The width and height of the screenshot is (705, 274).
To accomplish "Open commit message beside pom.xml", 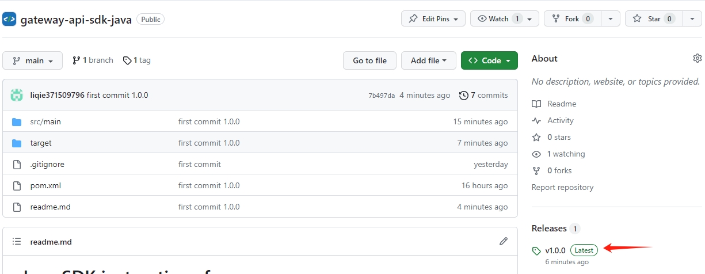I will 209,185.
